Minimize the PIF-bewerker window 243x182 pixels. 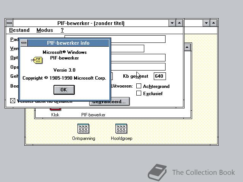tap(172, 23)
